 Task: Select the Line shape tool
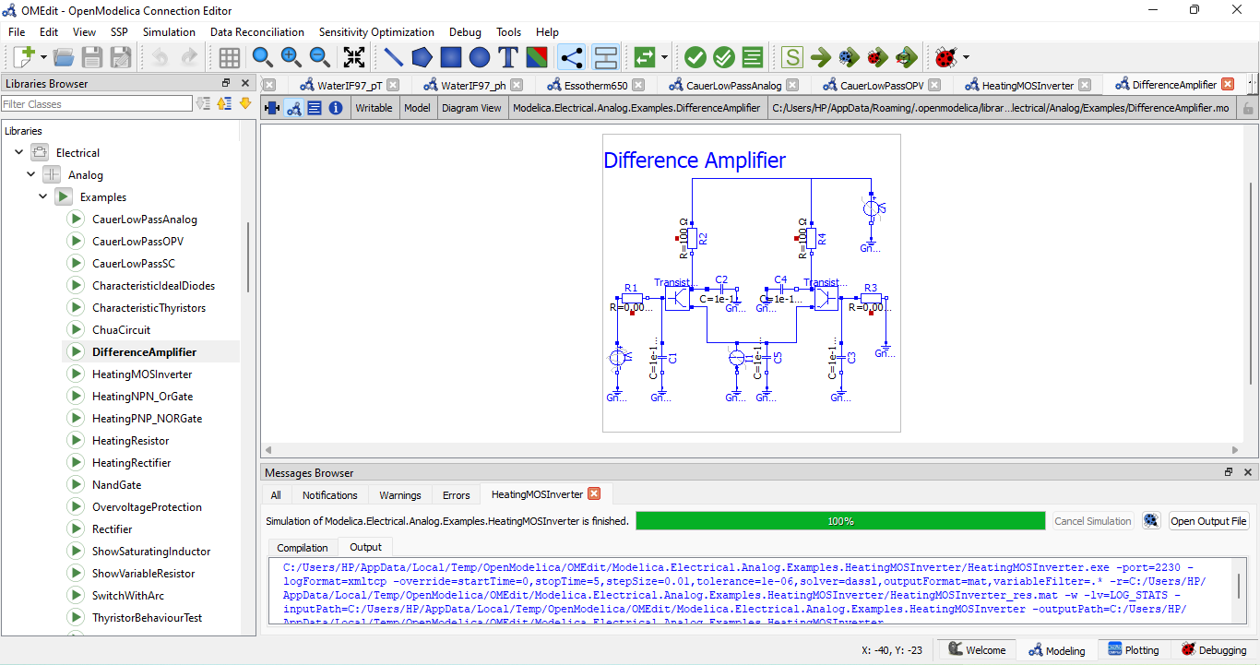394,57
